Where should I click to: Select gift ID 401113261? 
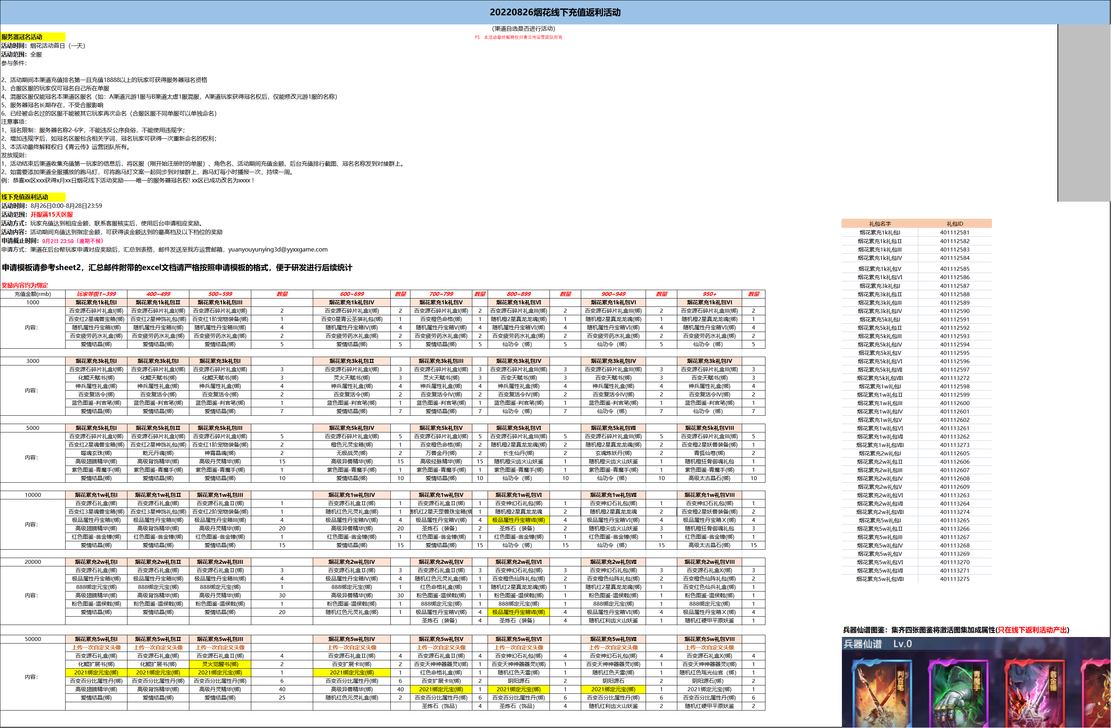(x=955, y=428)
